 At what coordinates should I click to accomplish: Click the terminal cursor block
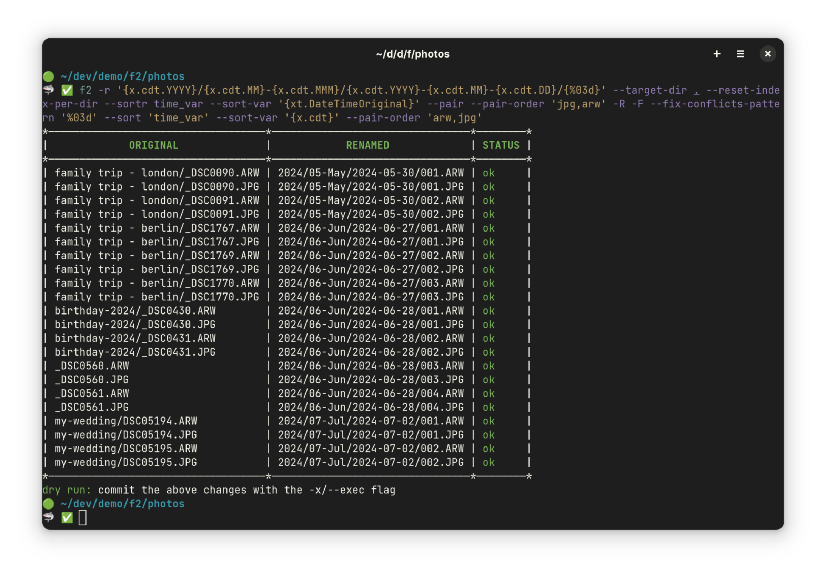click(x=82, y=518)
